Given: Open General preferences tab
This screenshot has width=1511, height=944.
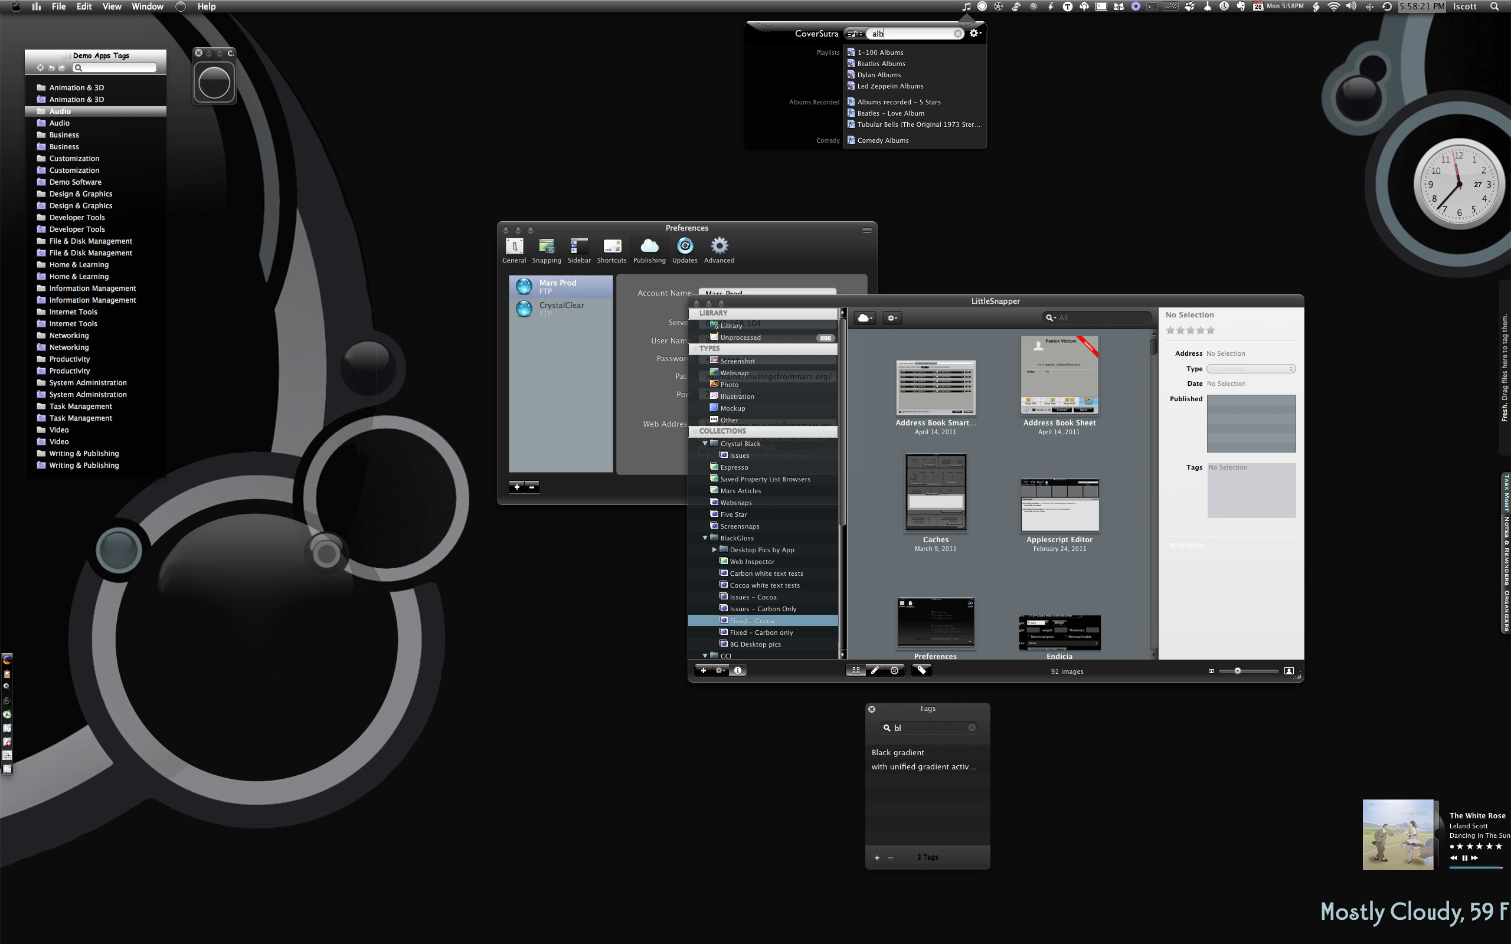Looking at the screenshot, I should point(514,250).
